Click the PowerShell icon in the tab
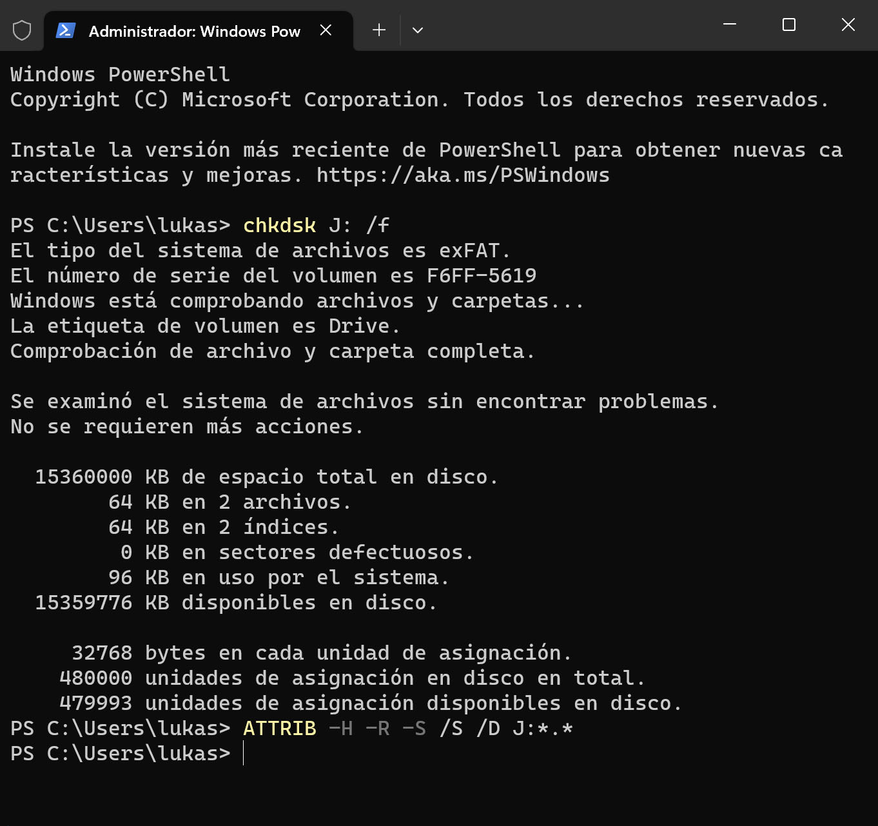The width and height of the screenshot is (878, 826). pos(66,30)
